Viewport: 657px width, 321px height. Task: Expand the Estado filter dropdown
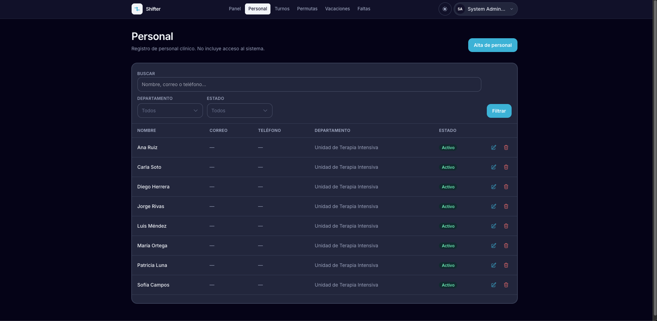click(x=239, y=111)
